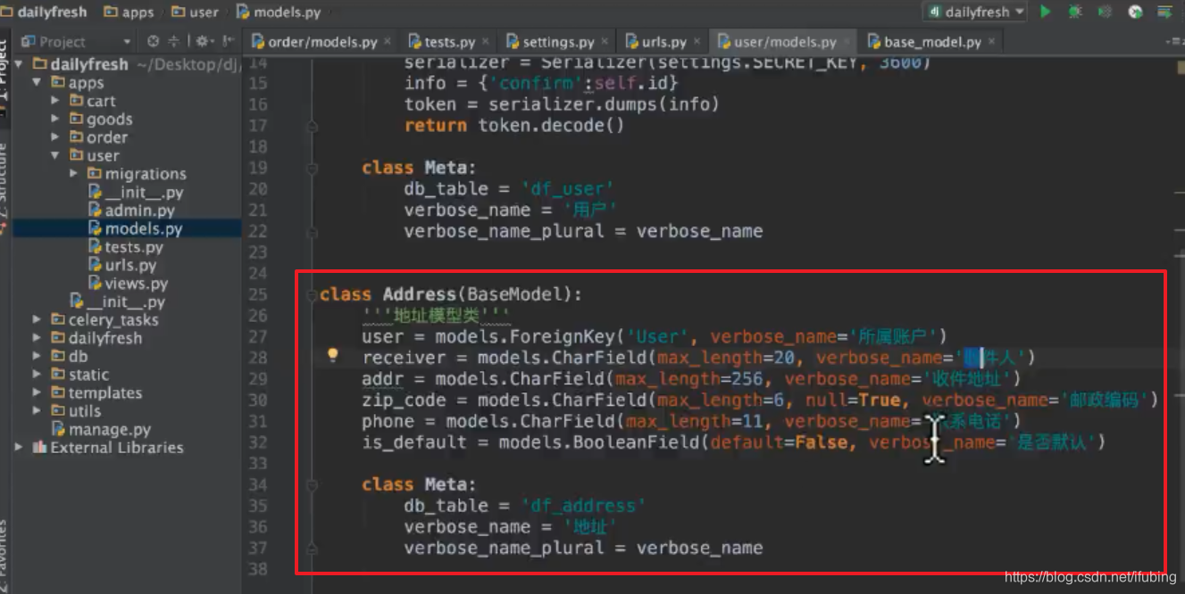Expand the templates folder
Screen dimensions: 1185x594
coord(38,392)
